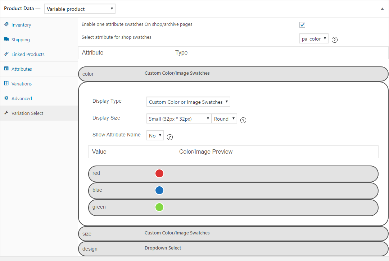Expand the size attribute row

233,234
